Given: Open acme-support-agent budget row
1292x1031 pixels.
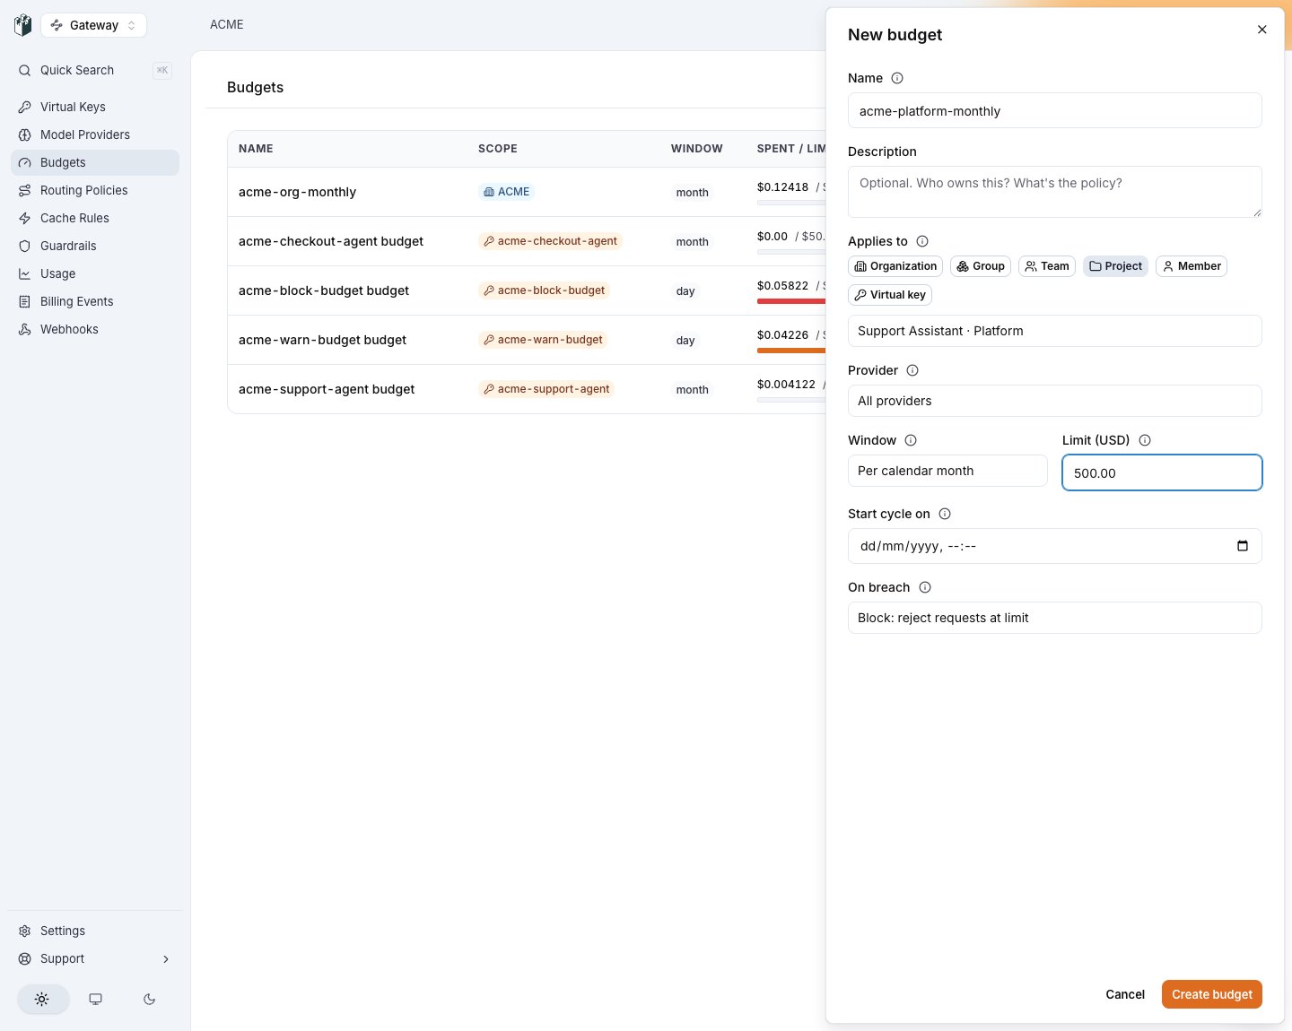Looking at the screenshot, I should point(527,389).
